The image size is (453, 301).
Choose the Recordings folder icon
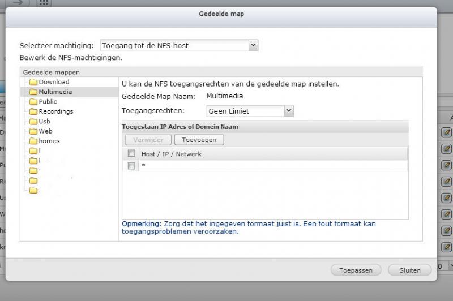tap(33, 111)
